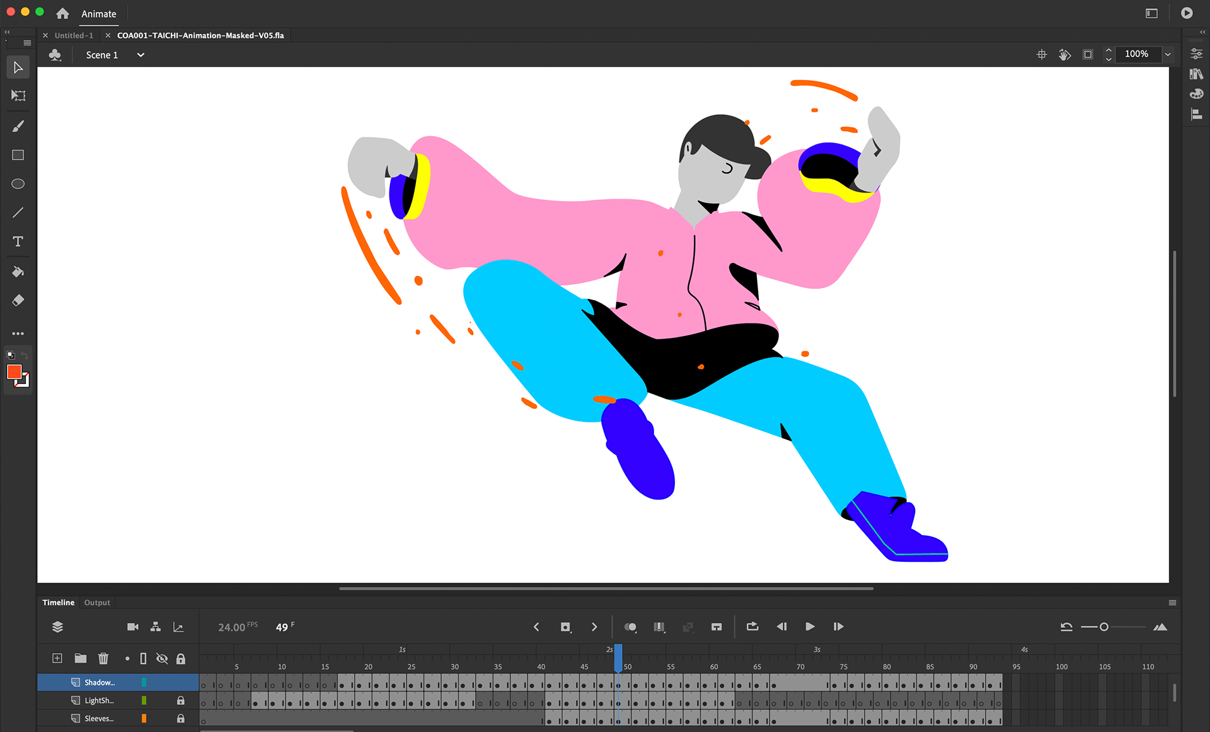
Task: Unlock the LightSh... layer
Action: coord(181,700)
